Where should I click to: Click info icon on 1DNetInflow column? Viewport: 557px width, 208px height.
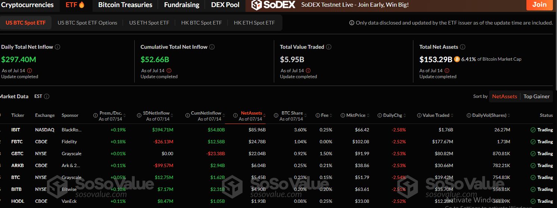139,116
